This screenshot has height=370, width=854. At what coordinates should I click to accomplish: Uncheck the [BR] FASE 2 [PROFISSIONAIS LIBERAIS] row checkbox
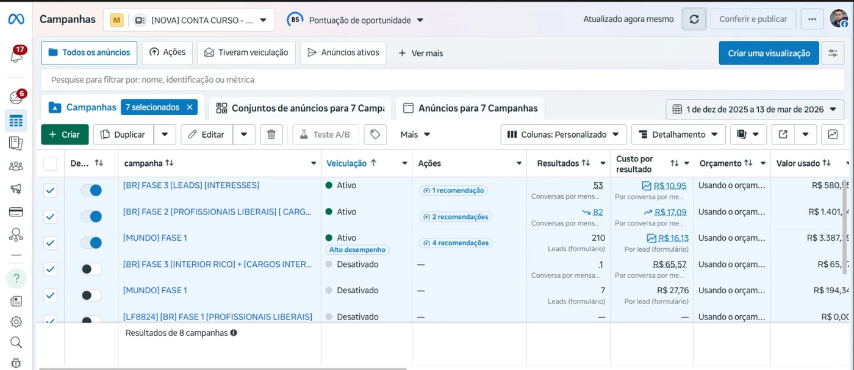(50, 216)
